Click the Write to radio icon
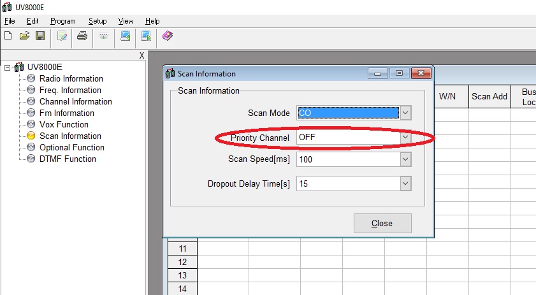 (147, 36)
